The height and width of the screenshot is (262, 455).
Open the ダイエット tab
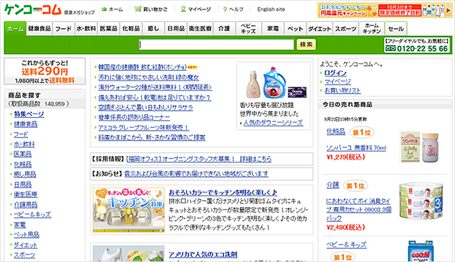[x=319, y=29]
